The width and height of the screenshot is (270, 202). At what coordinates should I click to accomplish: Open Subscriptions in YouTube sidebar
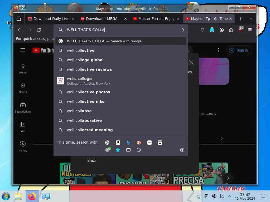click(23, 108)
